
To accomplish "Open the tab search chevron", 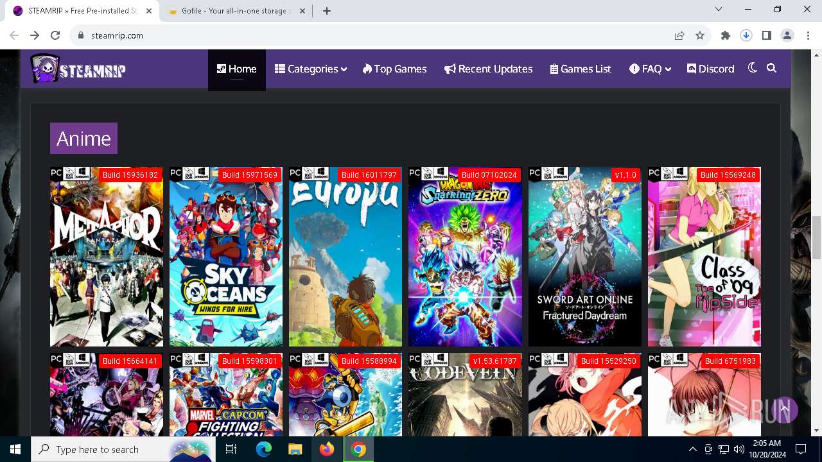I will point(719,10).
